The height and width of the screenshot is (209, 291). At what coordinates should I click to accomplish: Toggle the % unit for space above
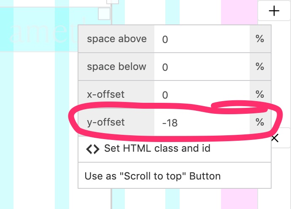coord(260,39)
